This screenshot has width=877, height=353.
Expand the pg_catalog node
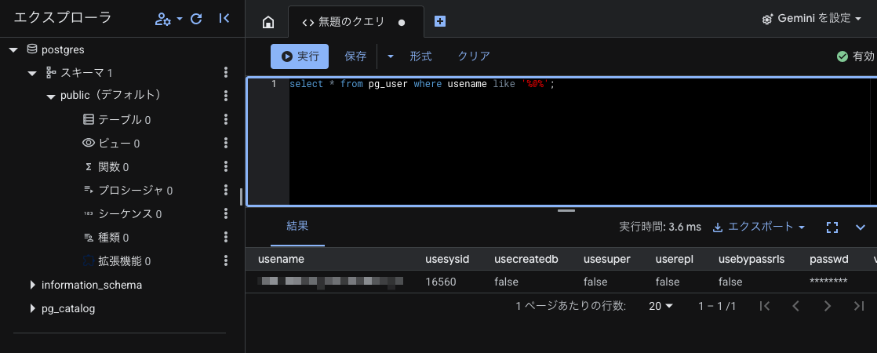[x=32, y=309]
